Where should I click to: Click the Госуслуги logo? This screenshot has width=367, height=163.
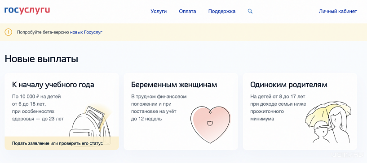27,11
